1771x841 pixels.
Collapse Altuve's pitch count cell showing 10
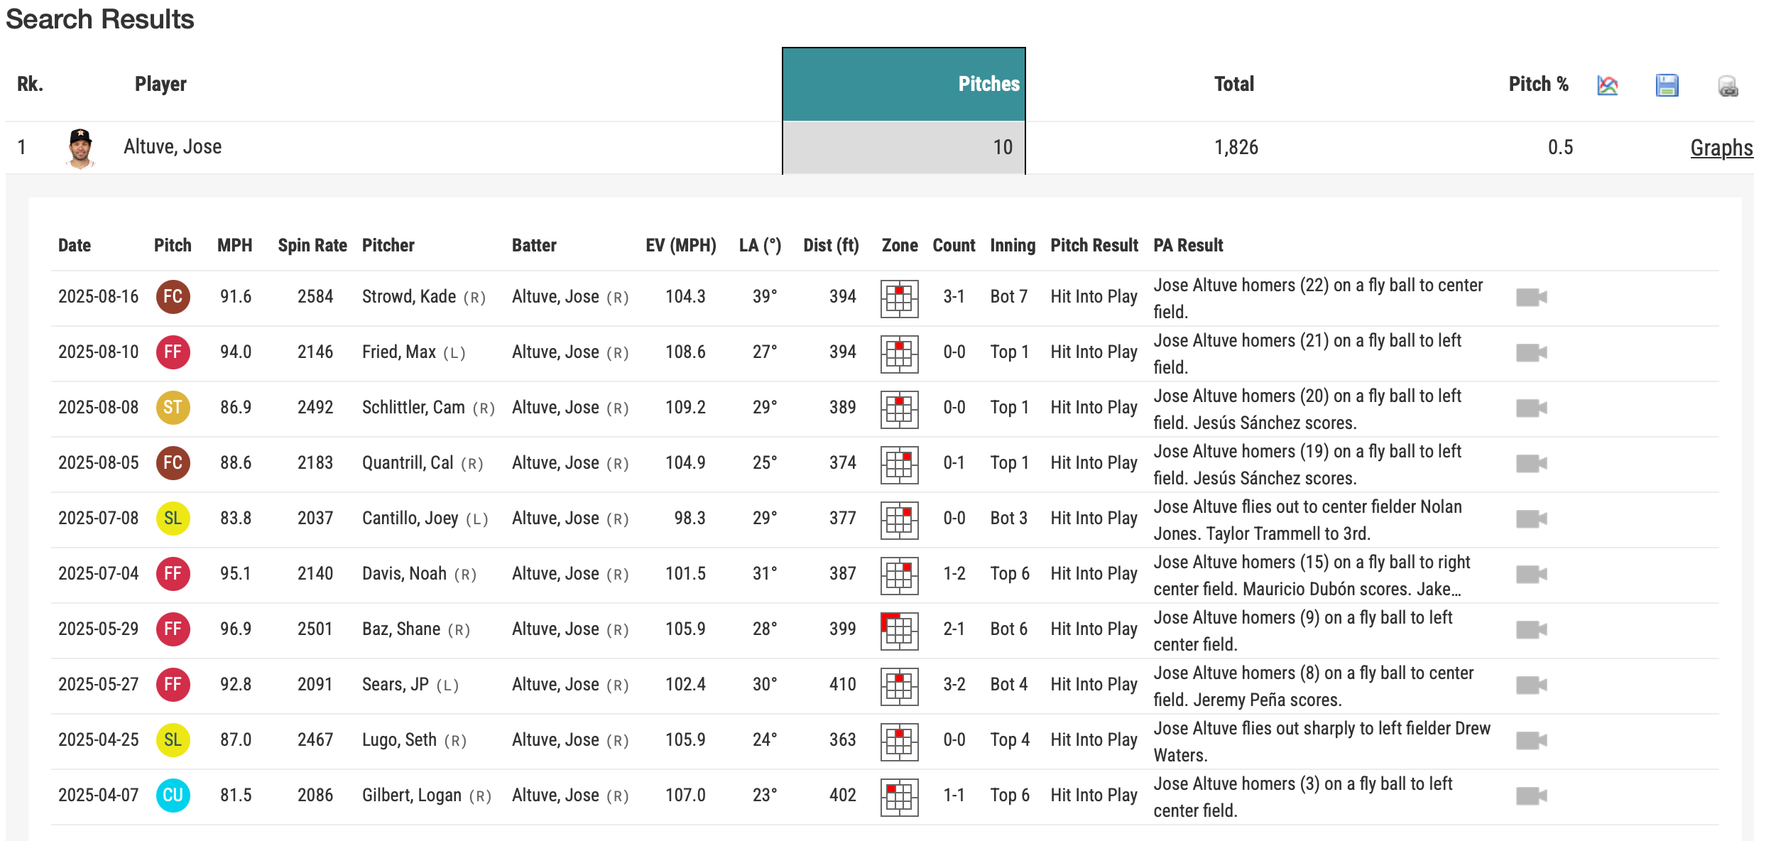point(1001,147)
